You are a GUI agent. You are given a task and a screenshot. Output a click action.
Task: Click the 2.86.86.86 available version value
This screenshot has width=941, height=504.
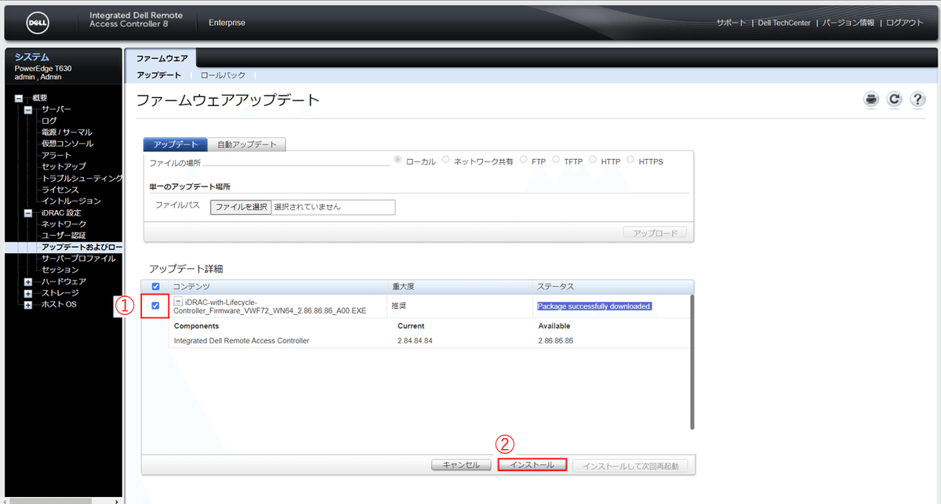(x=556, y=341)
